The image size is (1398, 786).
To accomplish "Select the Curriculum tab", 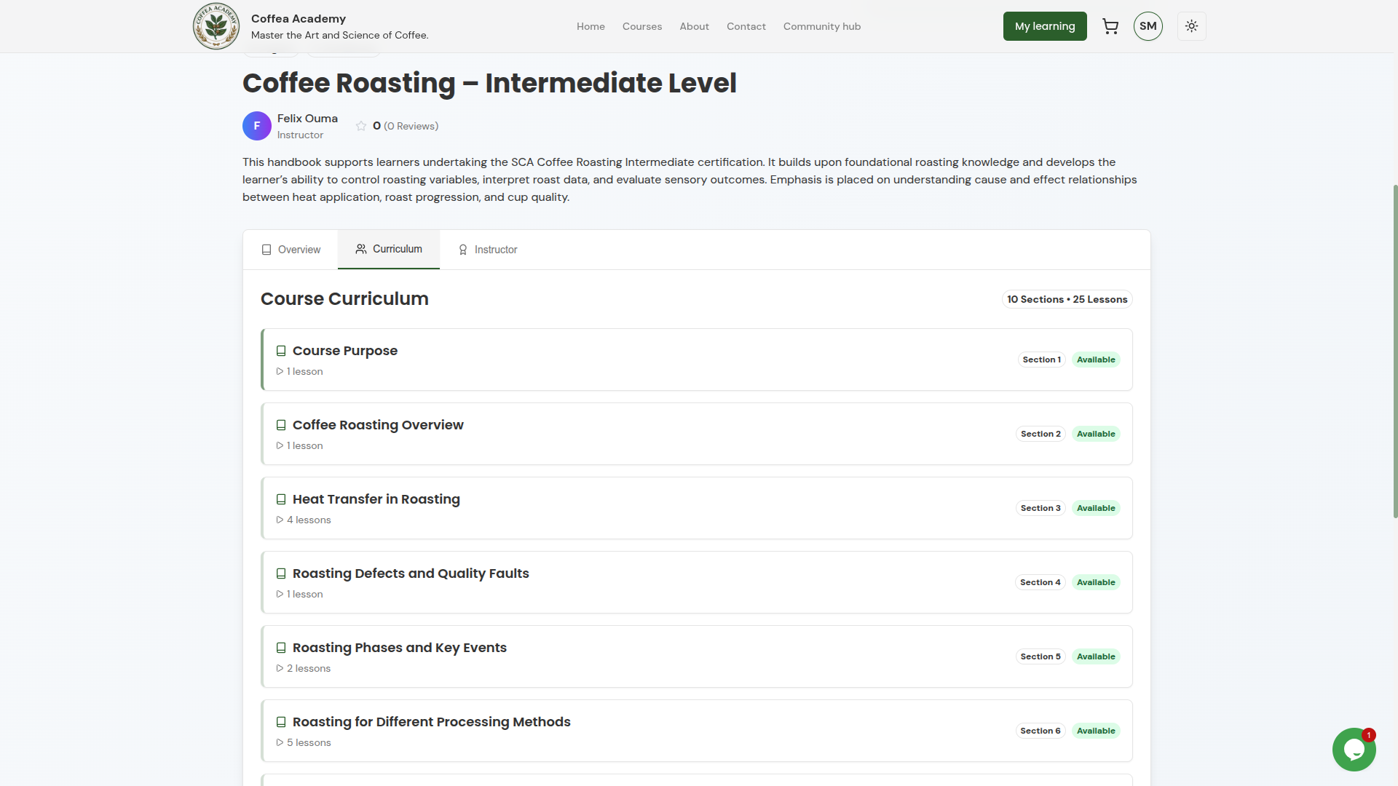I will tap(389, 249).
